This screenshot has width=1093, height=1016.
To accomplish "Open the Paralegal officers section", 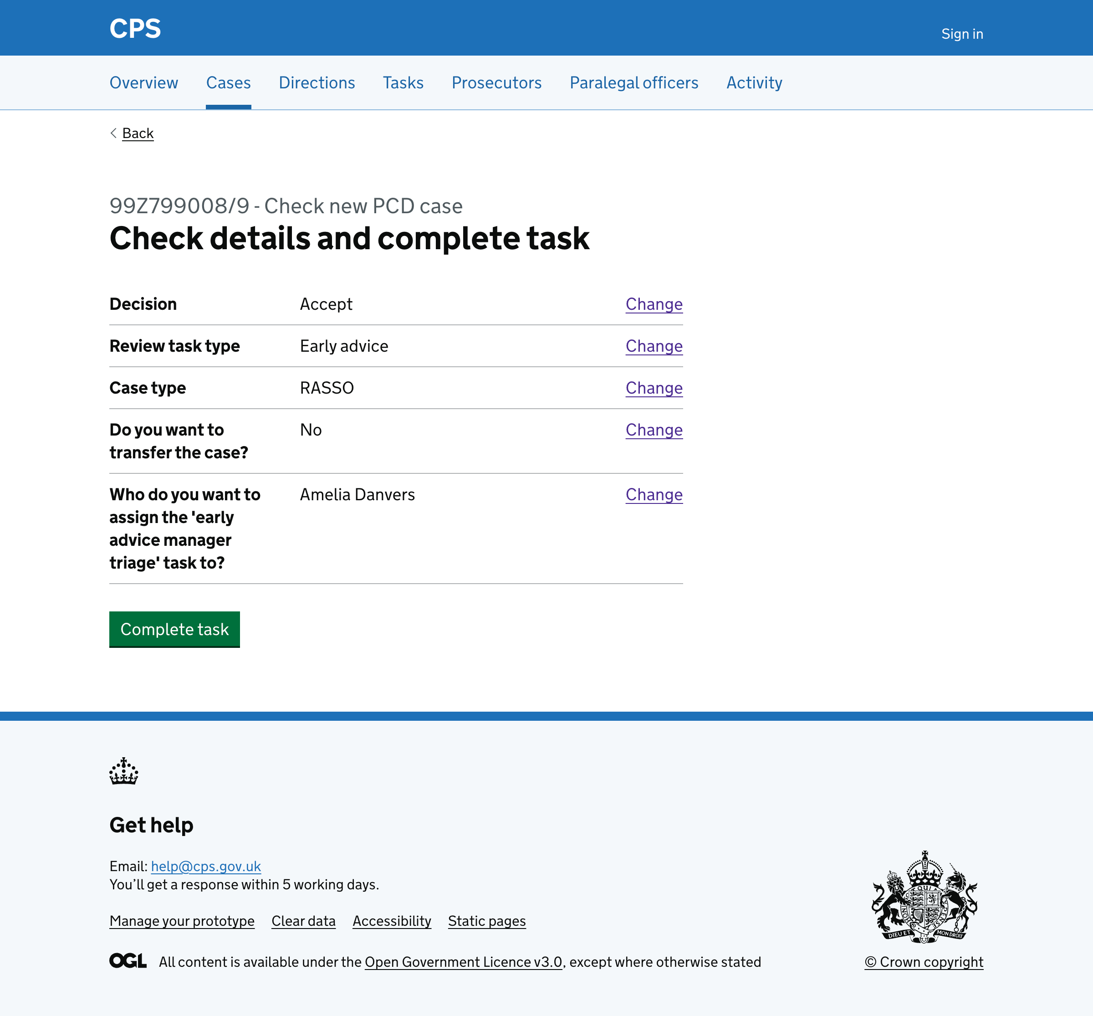I will tap(633, 82).
